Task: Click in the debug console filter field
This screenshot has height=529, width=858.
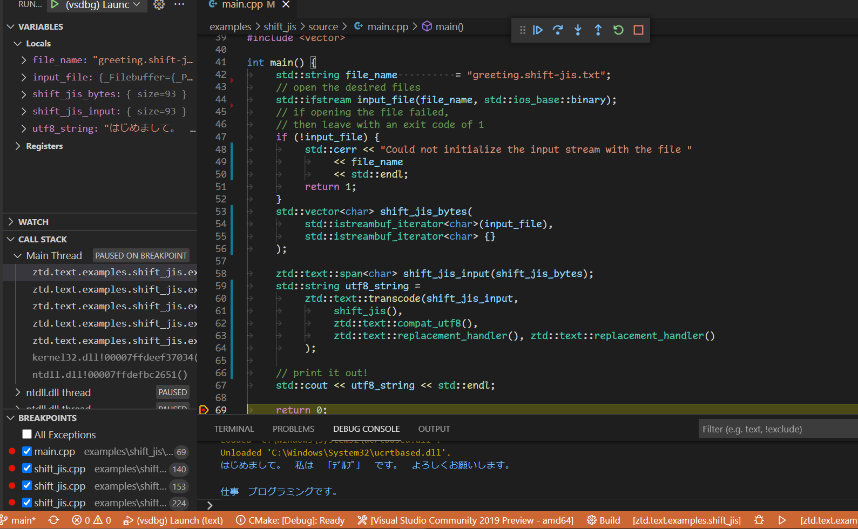Action: [778, 429]
